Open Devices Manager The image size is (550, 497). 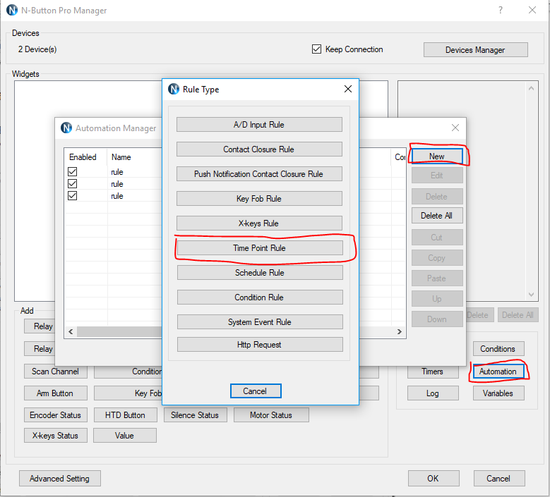[x=475, y=50]
